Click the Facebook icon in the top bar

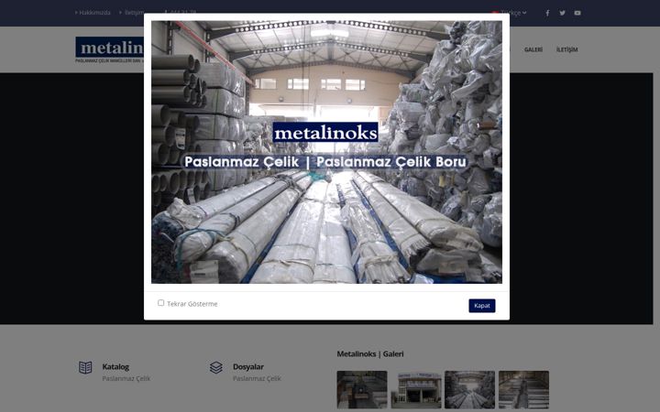547,13
